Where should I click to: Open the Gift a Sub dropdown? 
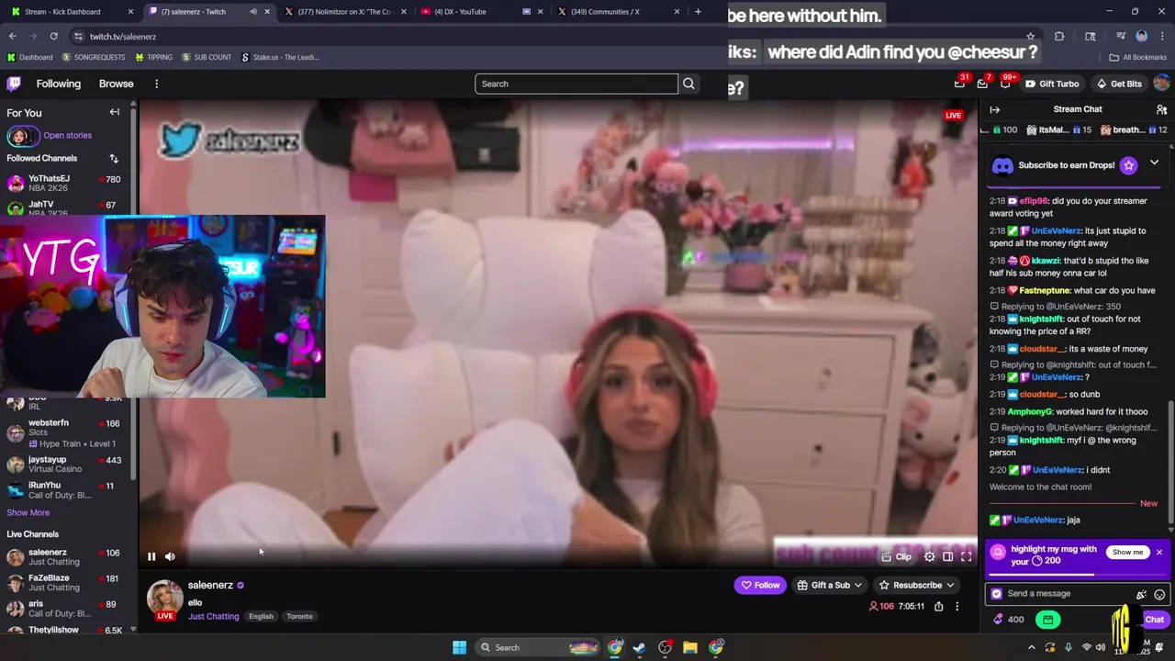(x=830, y=585)
